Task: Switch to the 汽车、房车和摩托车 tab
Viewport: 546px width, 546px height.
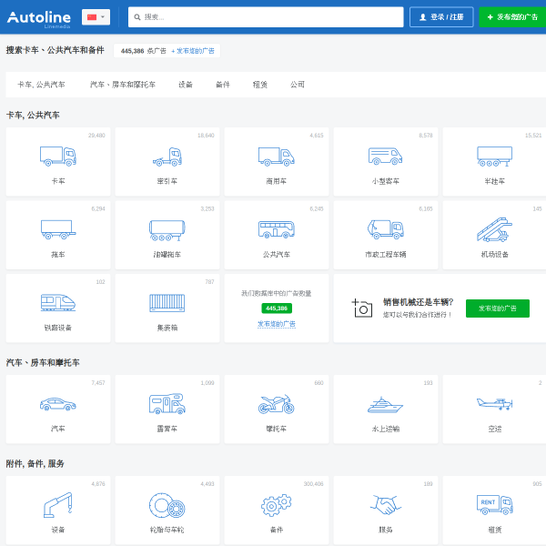Action: (123, 85)
